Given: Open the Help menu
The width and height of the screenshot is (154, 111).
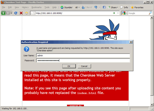Looking at the screenshot, I should click(x=54, y=7).
